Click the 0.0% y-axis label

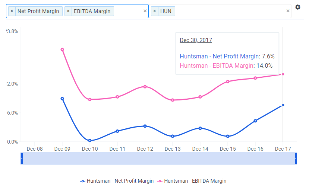[12, 142]
